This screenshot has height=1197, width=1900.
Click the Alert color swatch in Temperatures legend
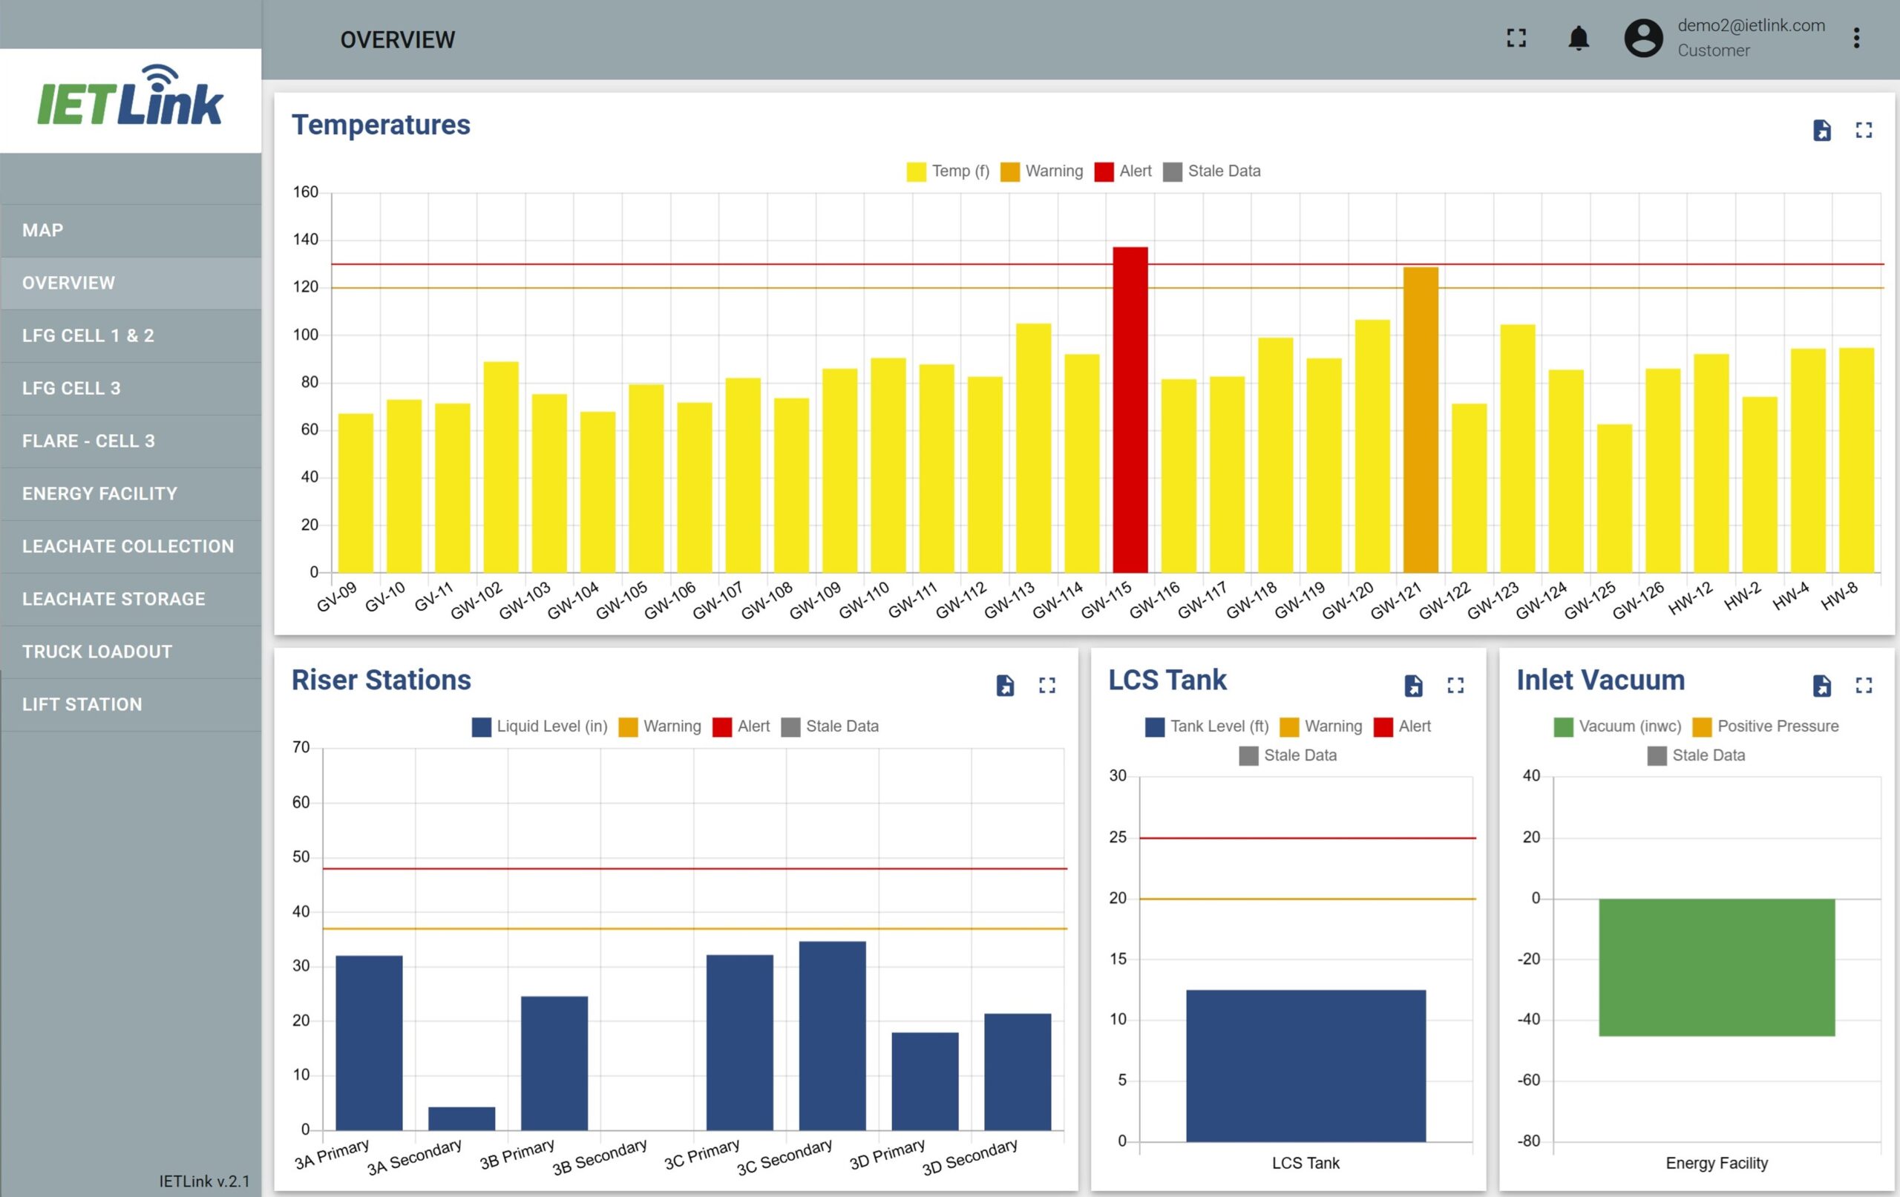tap(1104, 171)
